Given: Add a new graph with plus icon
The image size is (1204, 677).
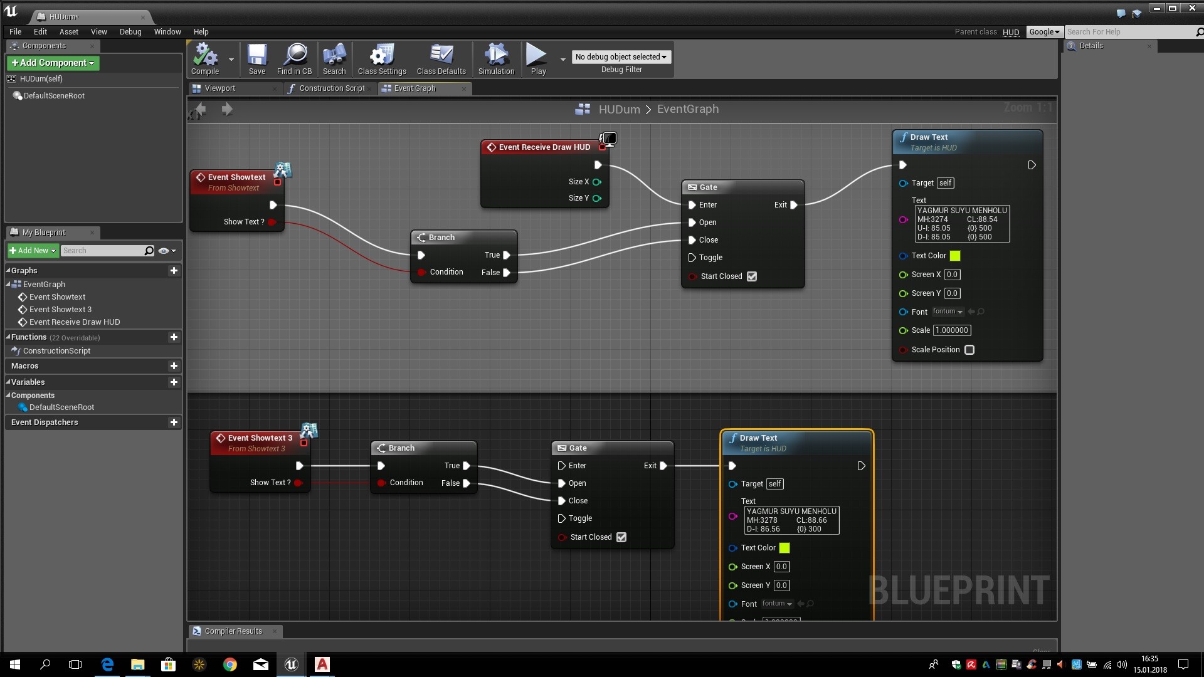Looking at the screenshot, I should point(174,271).
